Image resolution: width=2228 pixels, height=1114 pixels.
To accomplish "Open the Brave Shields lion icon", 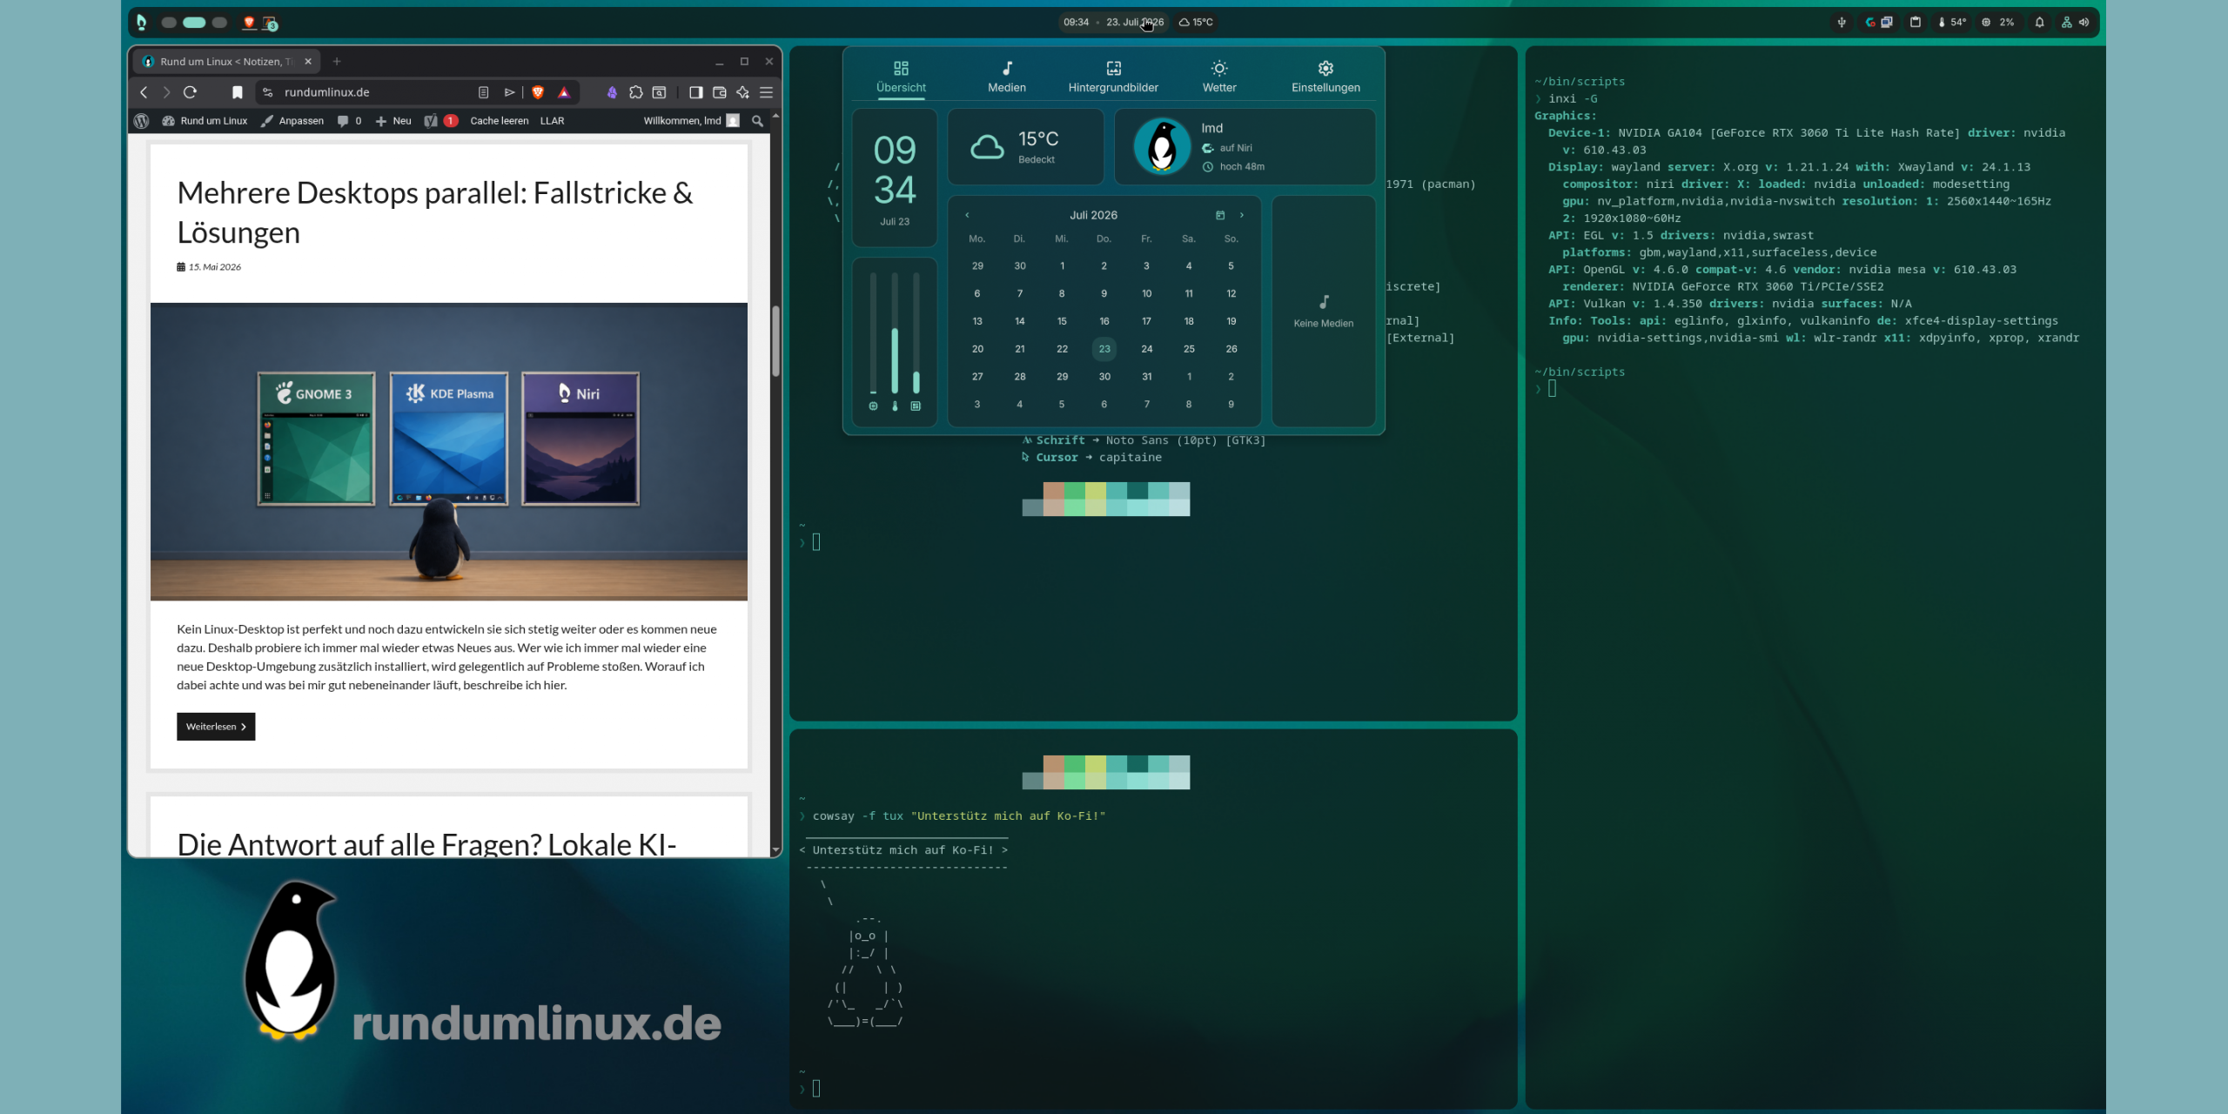I will [538, 92].
